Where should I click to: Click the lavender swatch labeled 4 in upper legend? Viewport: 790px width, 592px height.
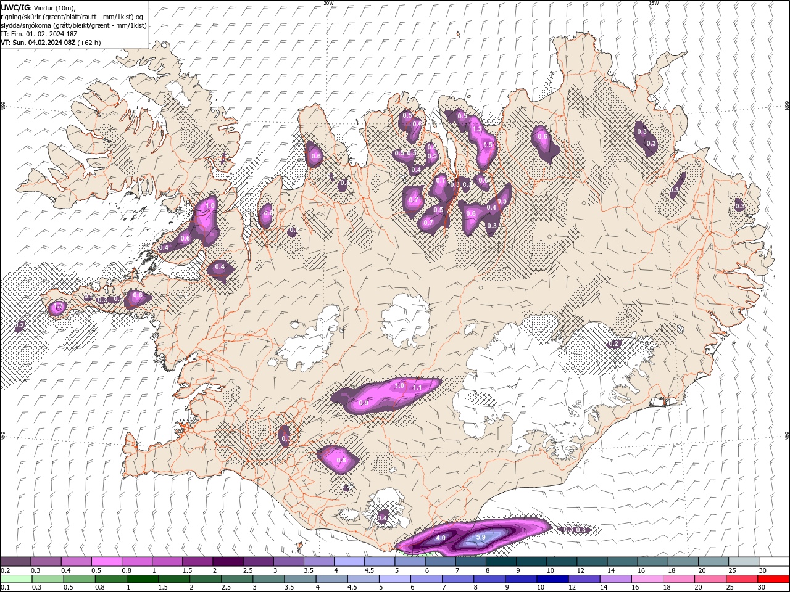(x=349, y=562)
